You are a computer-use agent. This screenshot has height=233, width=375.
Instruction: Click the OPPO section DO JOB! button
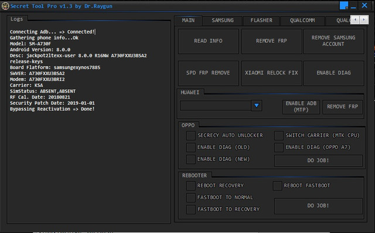pos(318,160)
